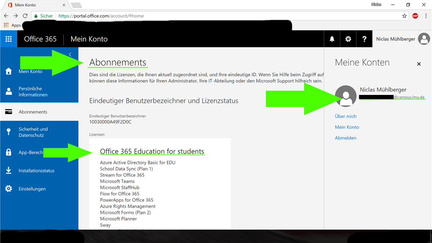
Task: Sign out via the Abmelden link
Action: (346, 138)
